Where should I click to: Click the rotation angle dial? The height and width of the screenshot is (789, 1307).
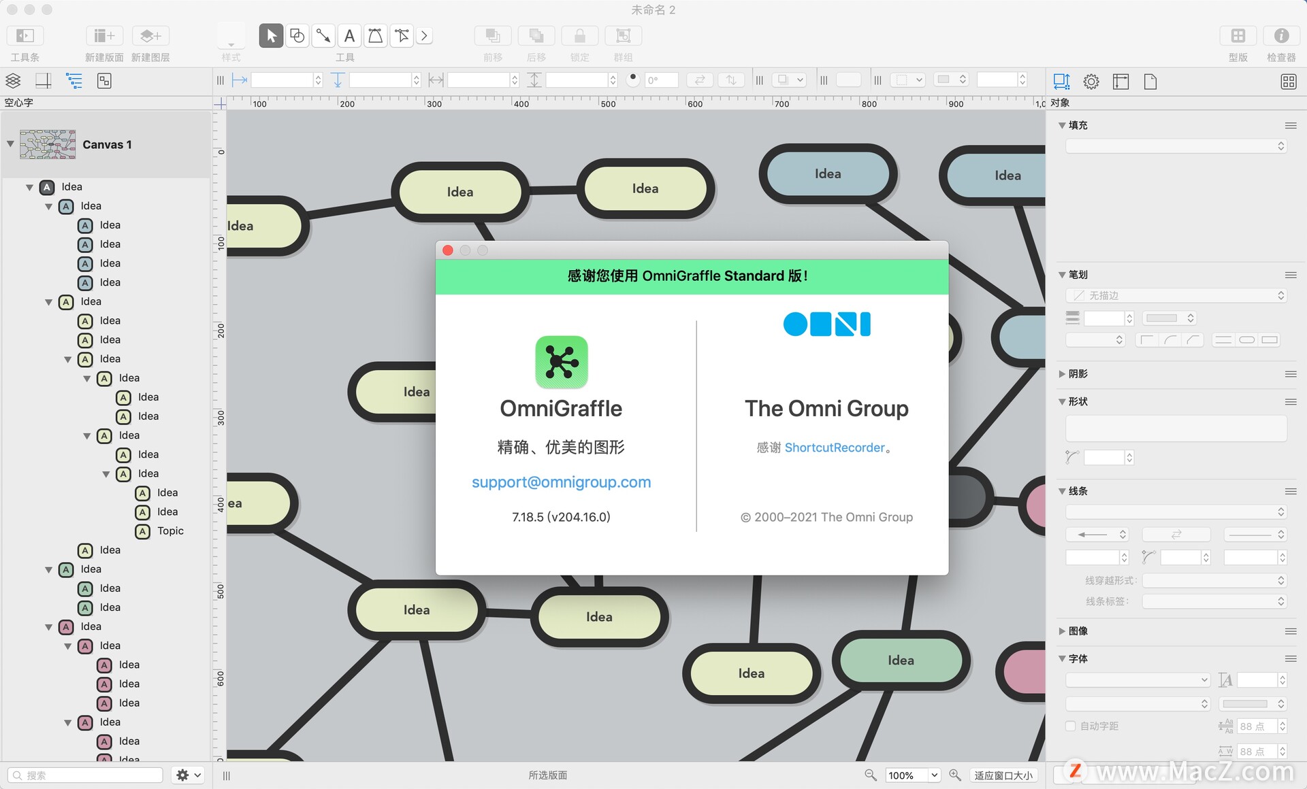[x=633, y=80]
